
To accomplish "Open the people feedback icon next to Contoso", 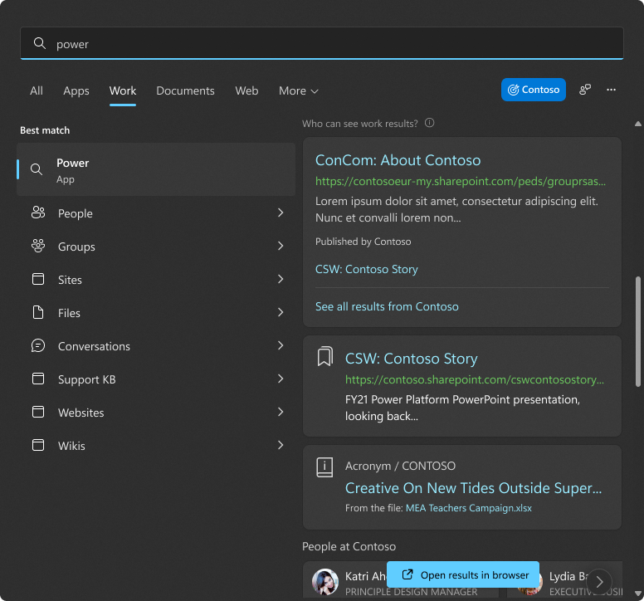I will (x=585, y=90).
